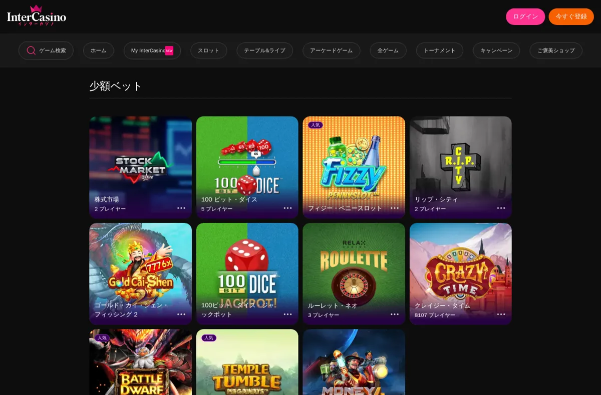The height and width of the screenshot is (395, 601).
Task: Click 人気 badge on Battle Dwarf card
Action: [102, 338]
